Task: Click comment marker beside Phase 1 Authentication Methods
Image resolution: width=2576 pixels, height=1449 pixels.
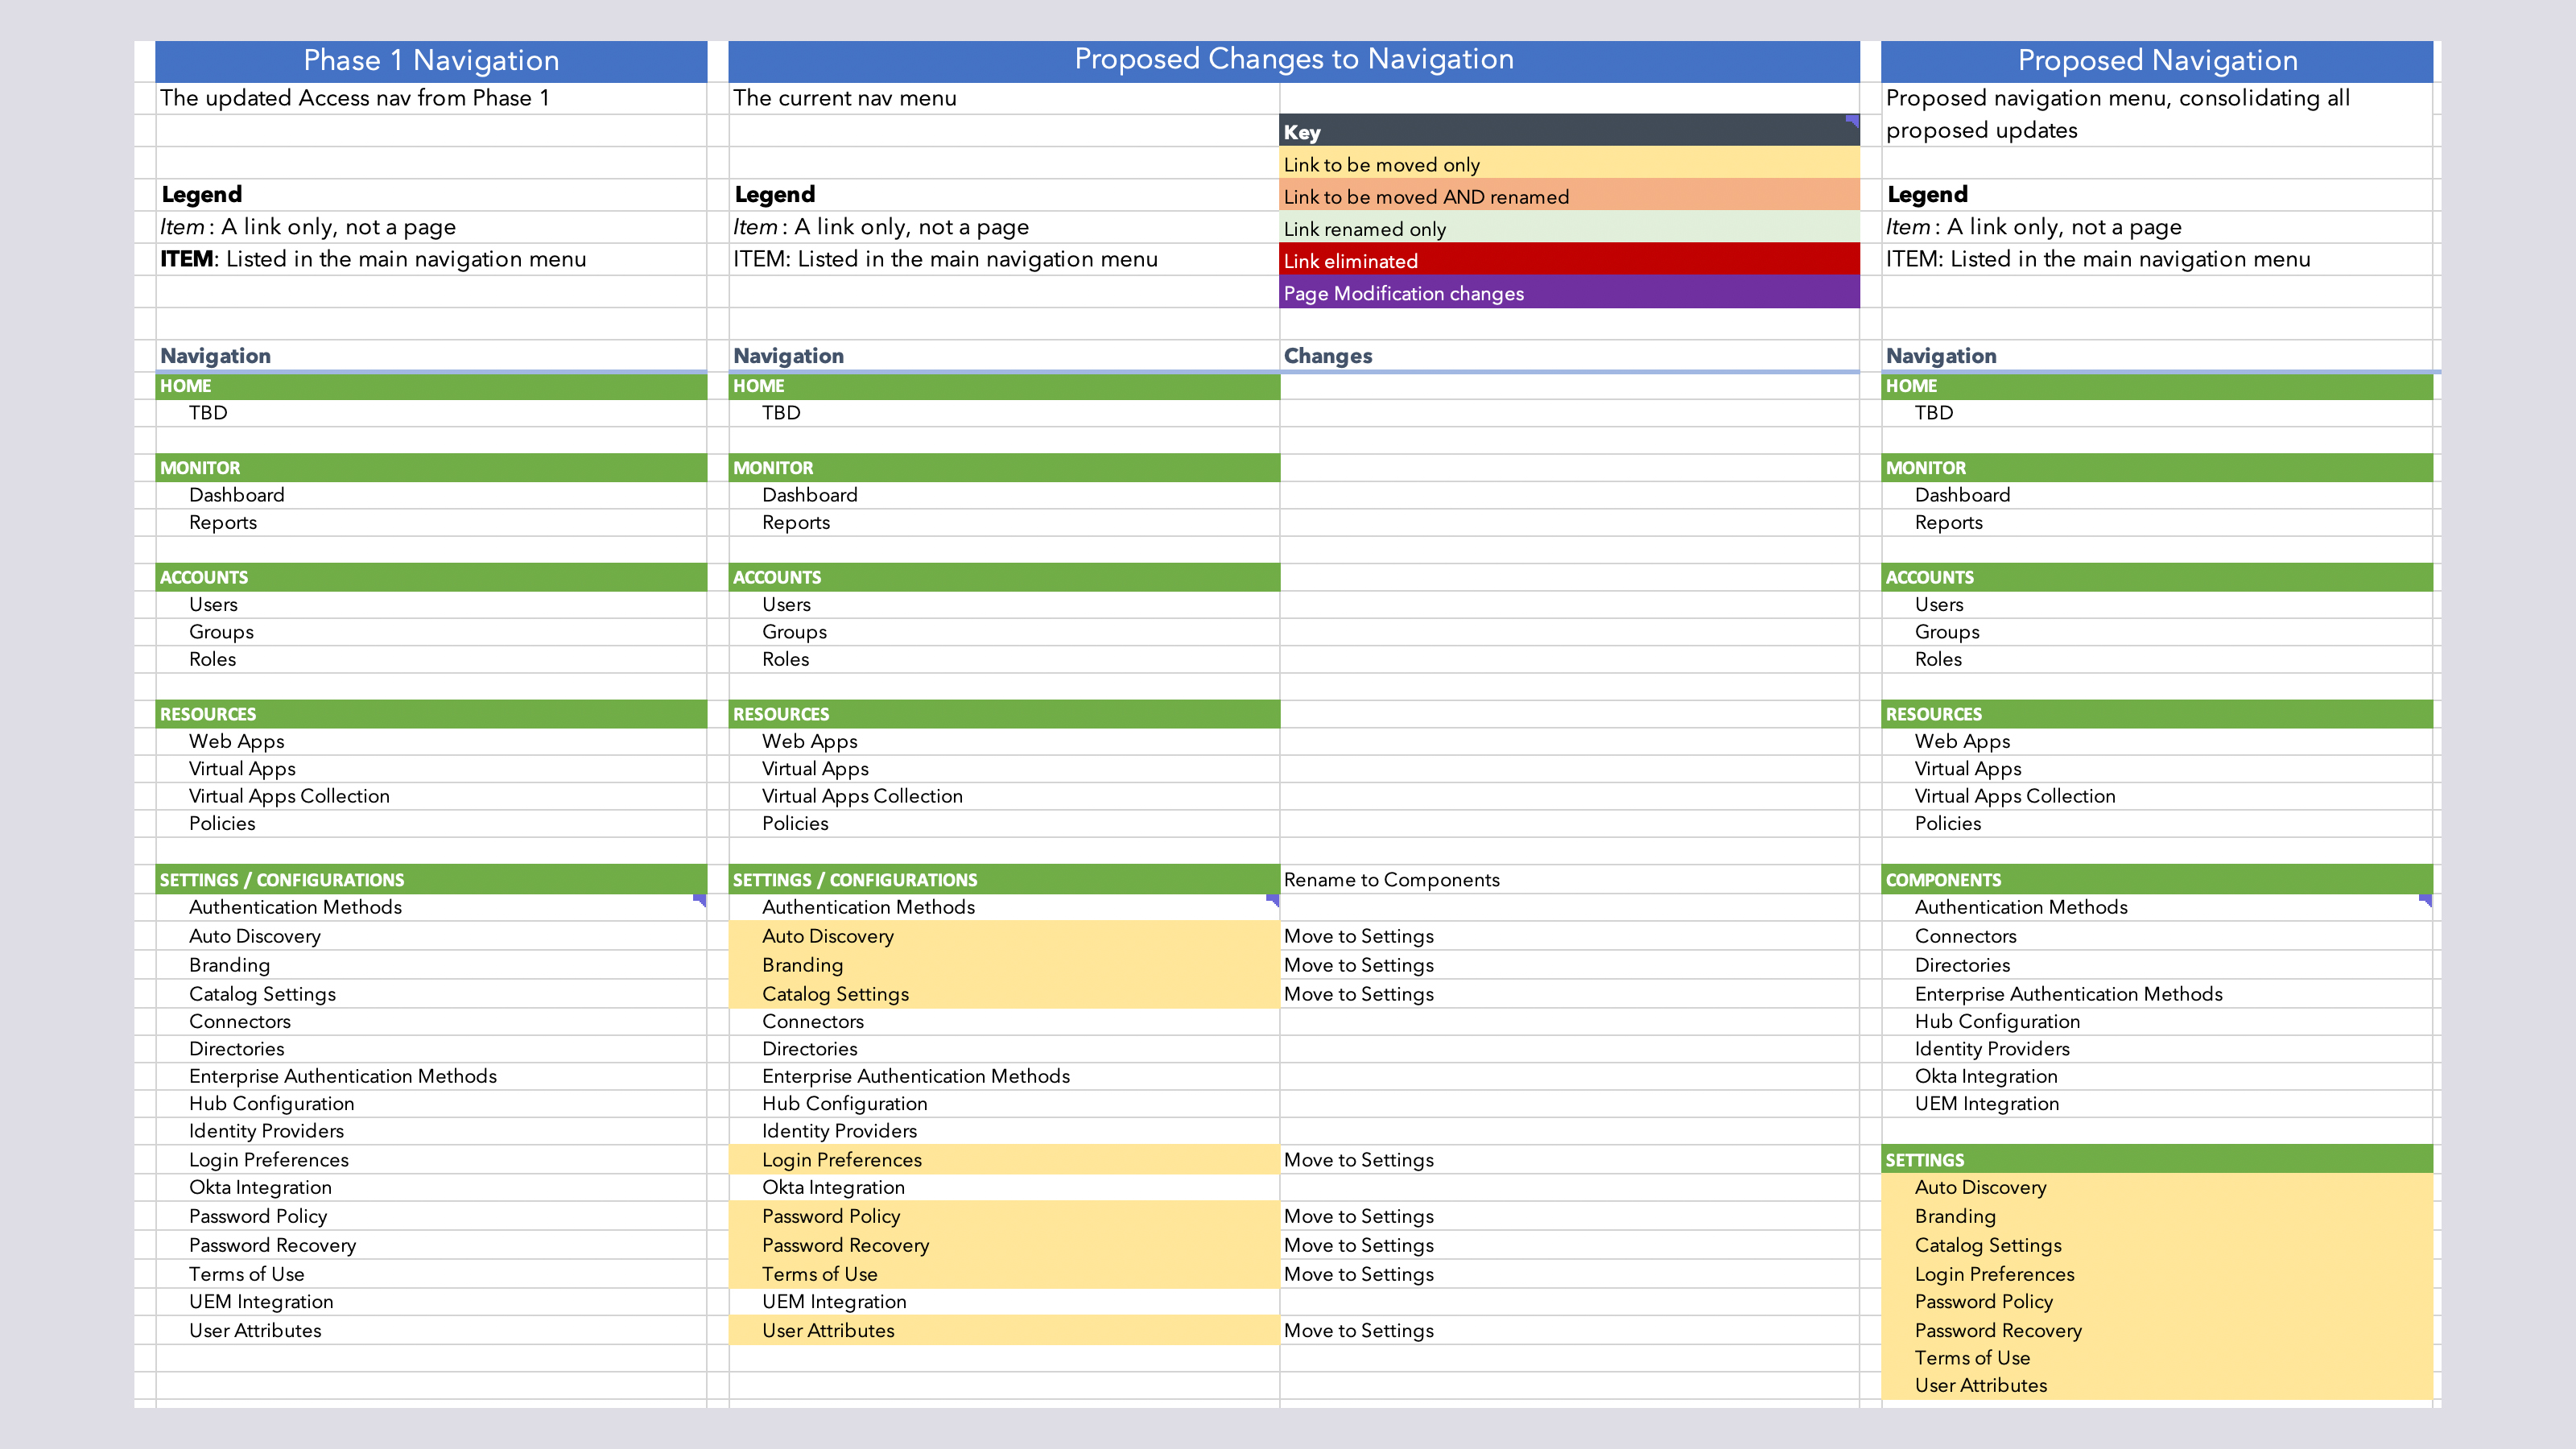Action: coord(700,900)
